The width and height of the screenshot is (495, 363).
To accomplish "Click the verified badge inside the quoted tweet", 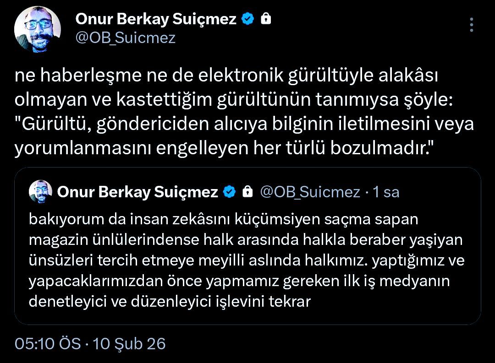I will coord(230,192).
